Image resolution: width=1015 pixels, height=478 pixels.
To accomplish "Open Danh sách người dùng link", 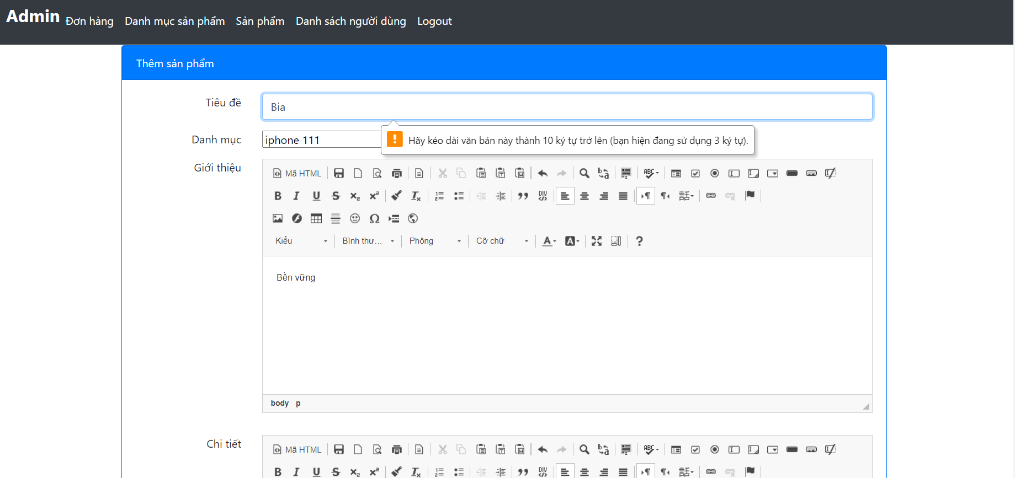I will [350, 22].
